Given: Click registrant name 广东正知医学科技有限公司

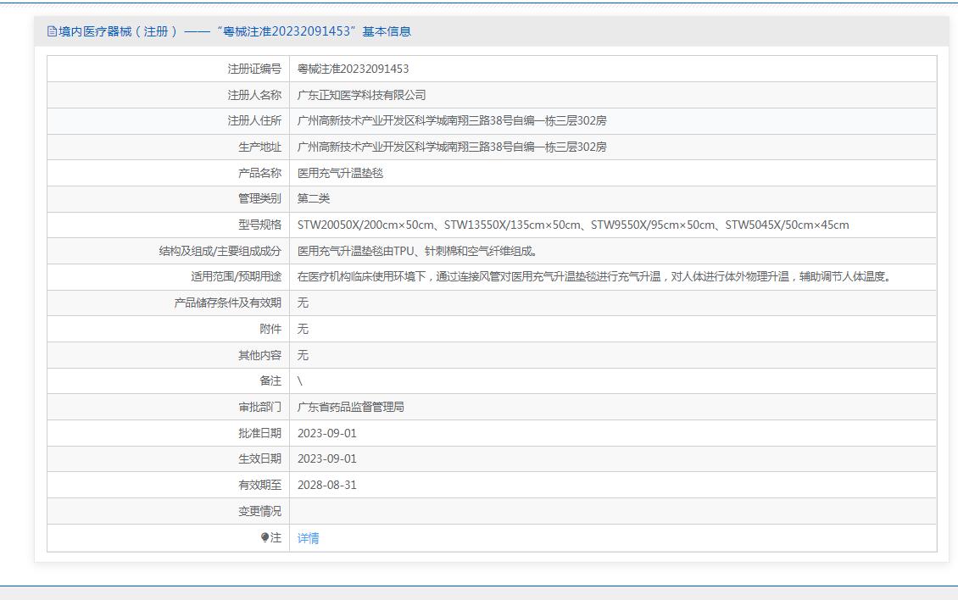Looking at the screenshot, I should point(361,95).
